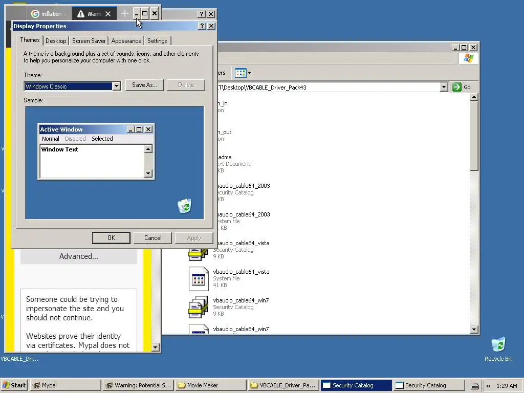524x393 pixels.
Task: Click Explorer scrollbar up arrow
Action: click(x=474, y=97)
